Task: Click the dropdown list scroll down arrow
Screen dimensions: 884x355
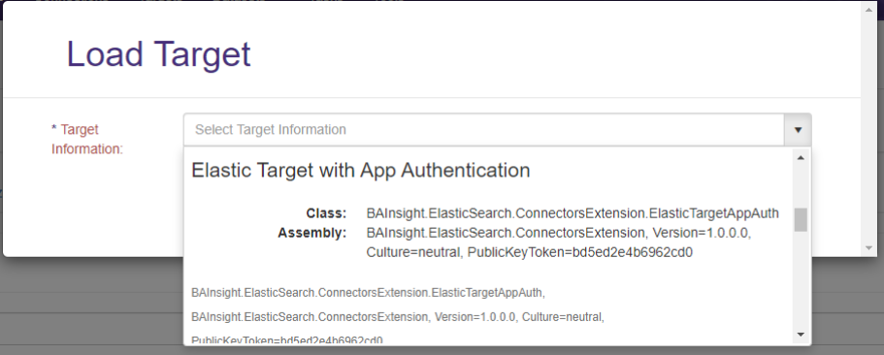Action: [x=800, y=335]
